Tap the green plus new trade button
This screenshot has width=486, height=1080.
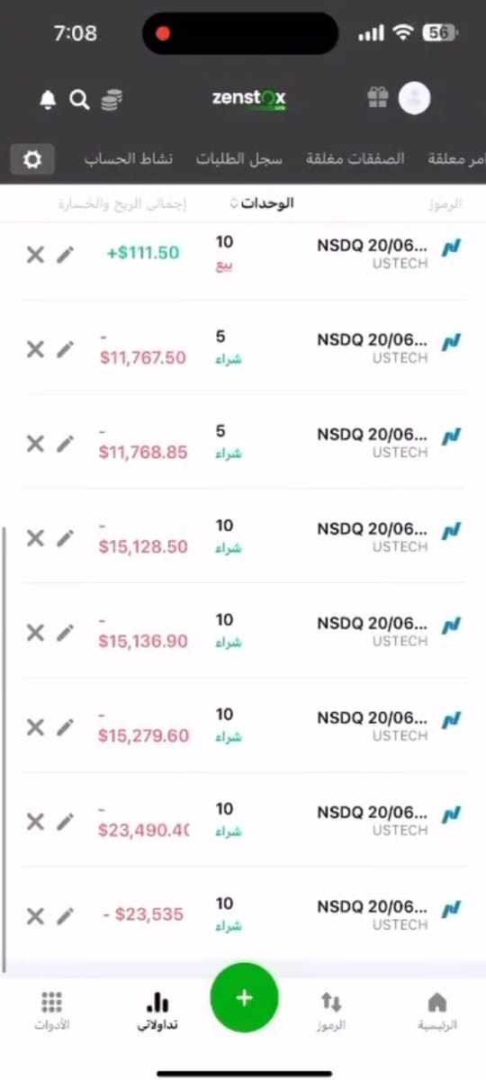click(244, 997)
